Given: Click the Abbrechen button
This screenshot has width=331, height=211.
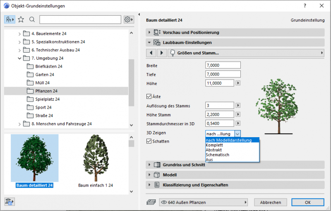Looking at the screenshot, I should tap(271, 202).
